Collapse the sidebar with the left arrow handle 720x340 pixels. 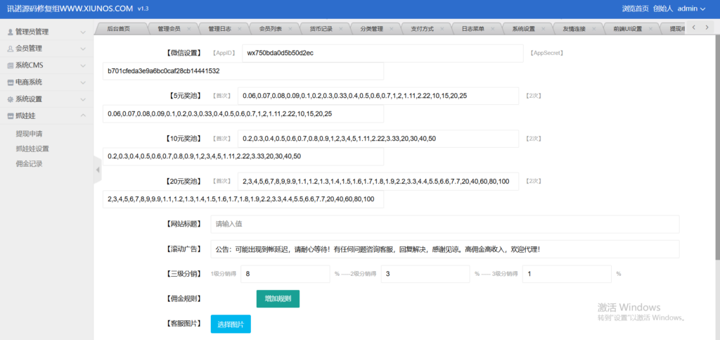click(x=97, y=170)
